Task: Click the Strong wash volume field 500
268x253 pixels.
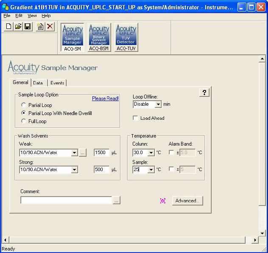Action: [x=101, y=169]
